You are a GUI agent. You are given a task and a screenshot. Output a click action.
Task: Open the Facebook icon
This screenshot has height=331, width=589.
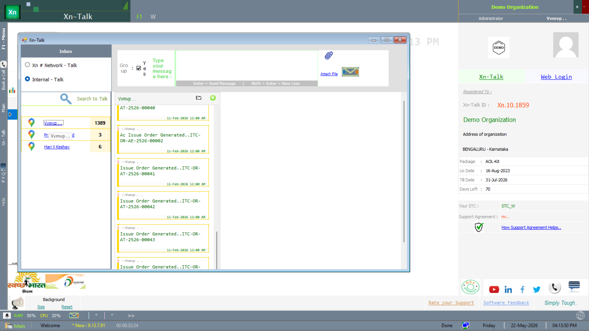pos(522,289)
